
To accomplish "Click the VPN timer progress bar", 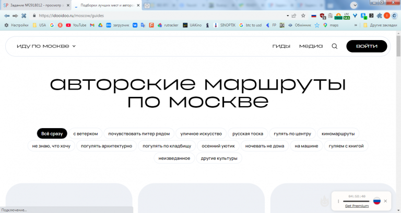I will [x=356, y=201].
